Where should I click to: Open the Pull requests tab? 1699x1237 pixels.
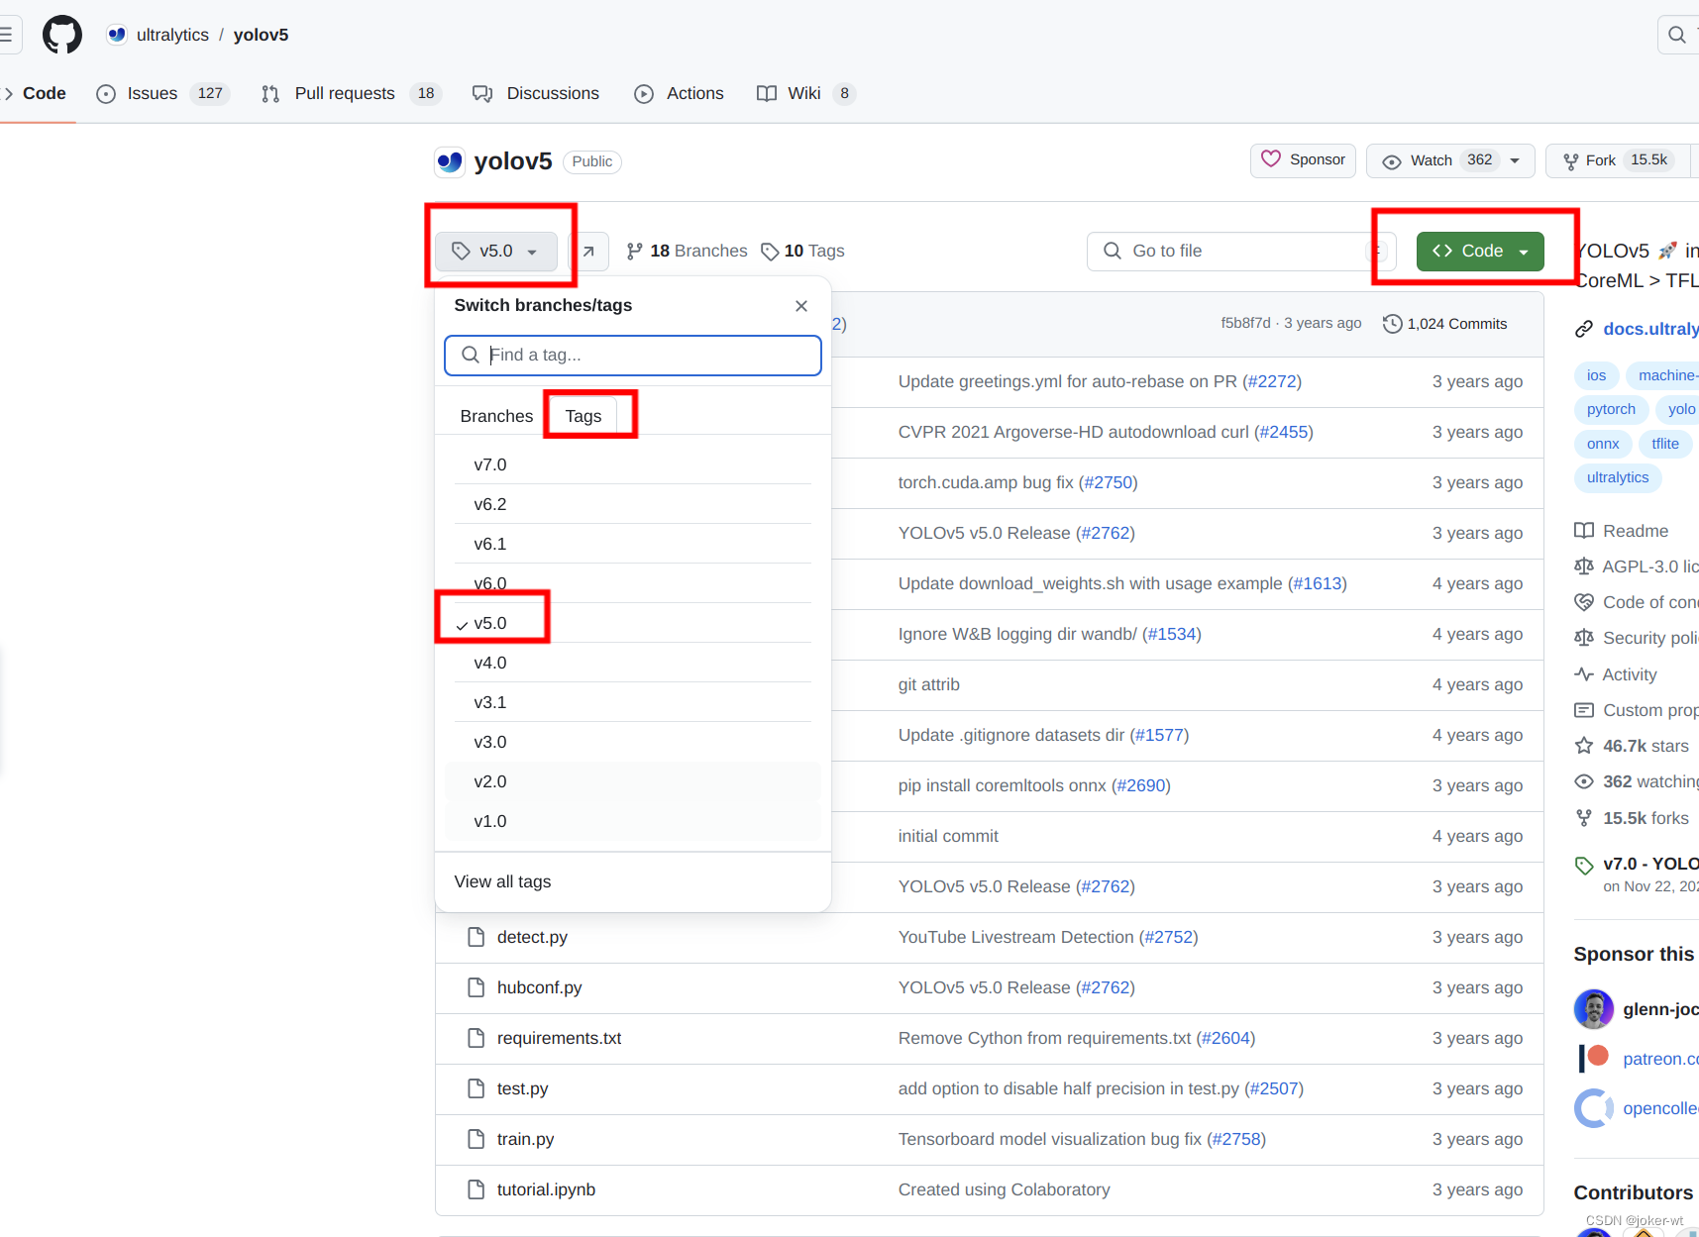(351, 93)
